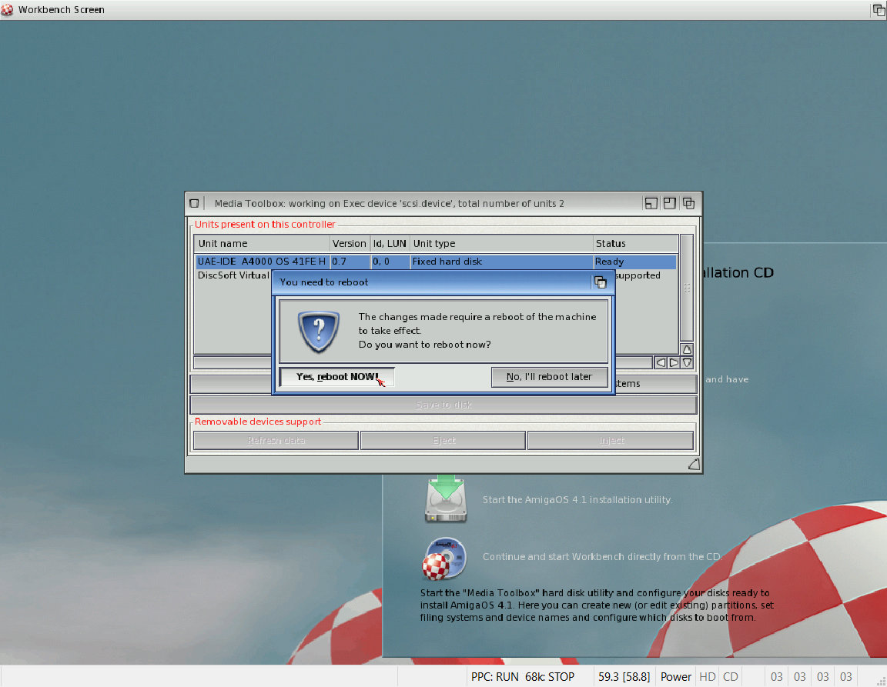This screenshot has height=687, width=887.
Task: Click the Media Toolbox window resize gadget
Action: coord(694,464)
